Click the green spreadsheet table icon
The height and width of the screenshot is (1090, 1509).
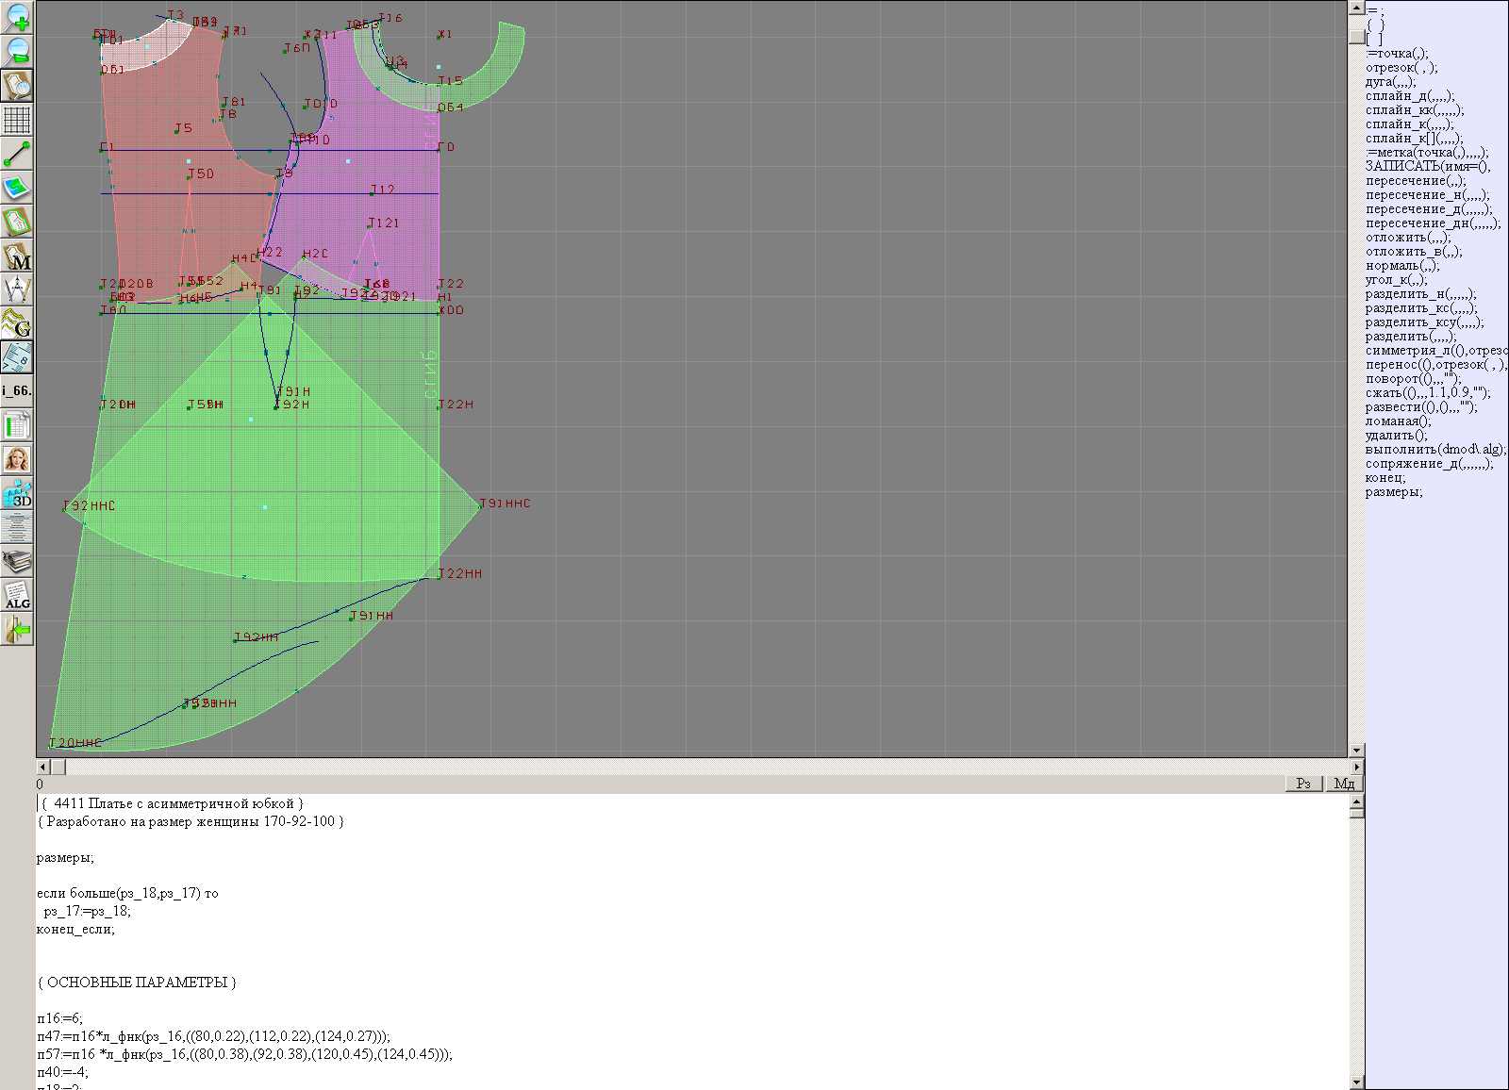coord(17,425)
